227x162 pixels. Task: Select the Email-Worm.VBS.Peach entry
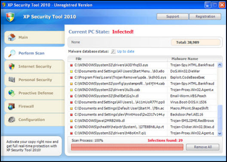[x=188, y=96]
